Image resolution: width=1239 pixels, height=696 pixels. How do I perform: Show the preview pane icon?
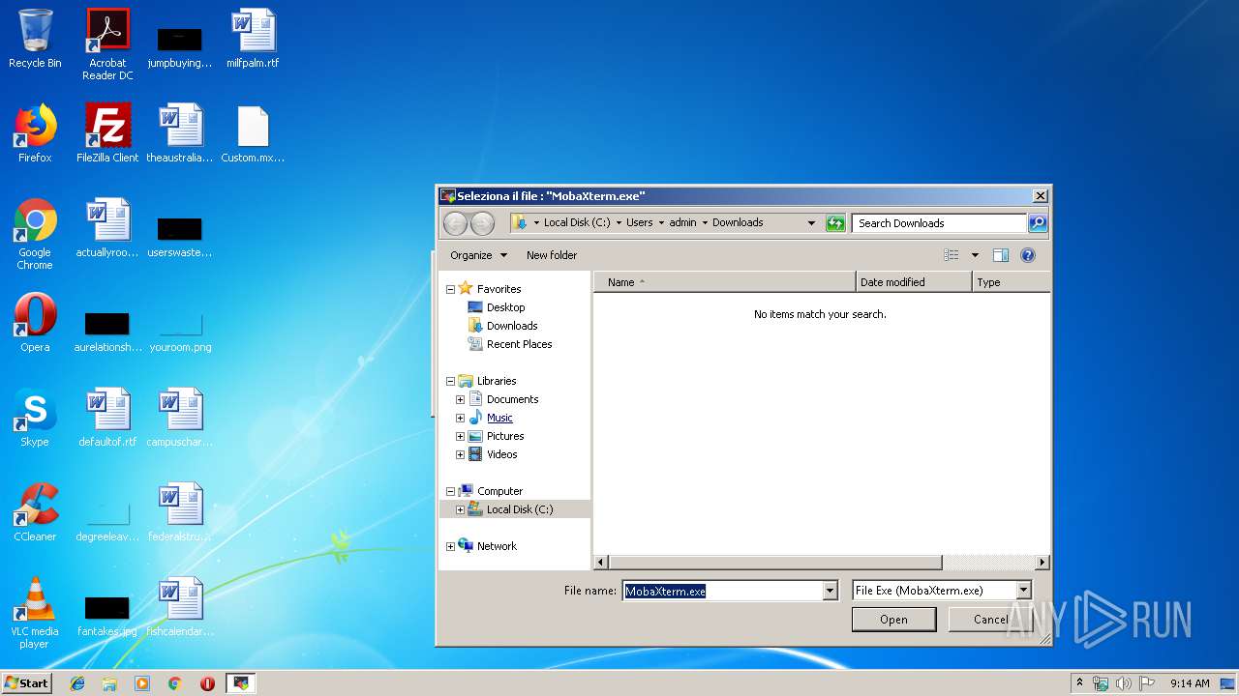1001,255
